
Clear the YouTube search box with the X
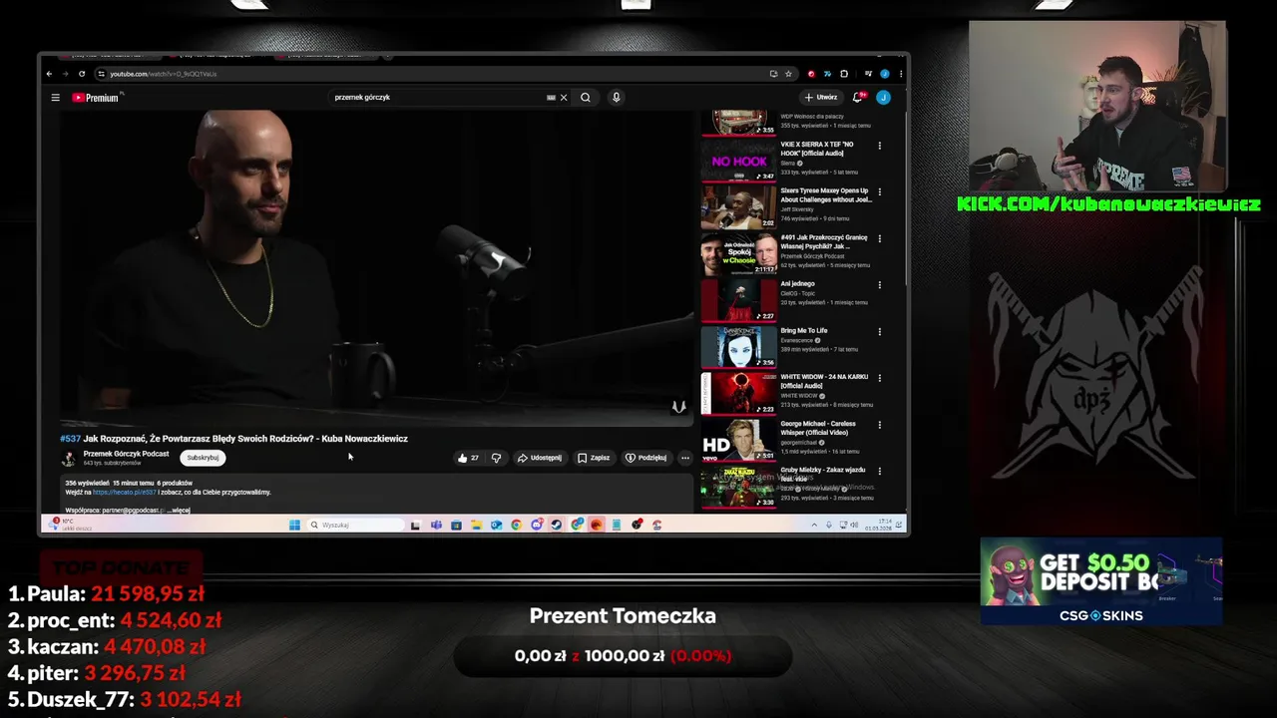click(x=564, y=98)
